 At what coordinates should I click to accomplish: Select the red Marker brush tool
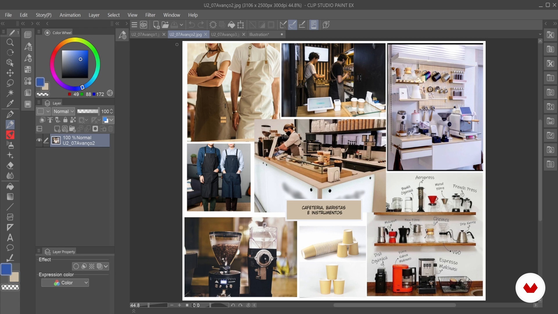click(x=10, y=135)
